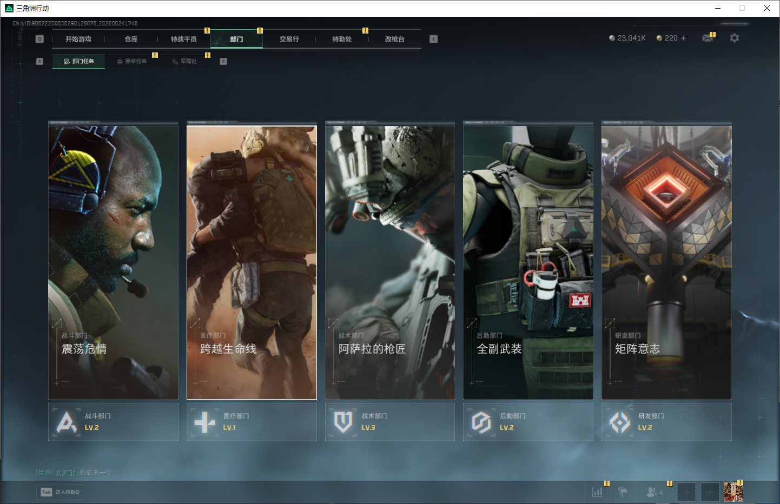The image size is (780, 504).
Task: Select the 赛季任务 sub-tab
Action: (x=132, y=61)
